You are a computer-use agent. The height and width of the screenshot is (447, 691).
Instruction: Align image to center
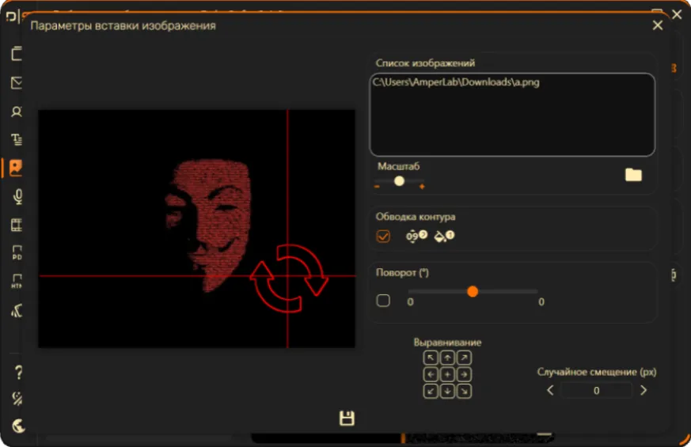click(447, 374)
